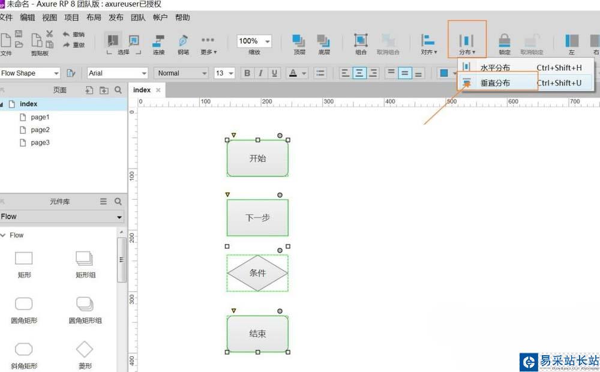Open the 100% zoom level dropdown
Viewport: 600px width, 372px height.
tap(254, 41)
